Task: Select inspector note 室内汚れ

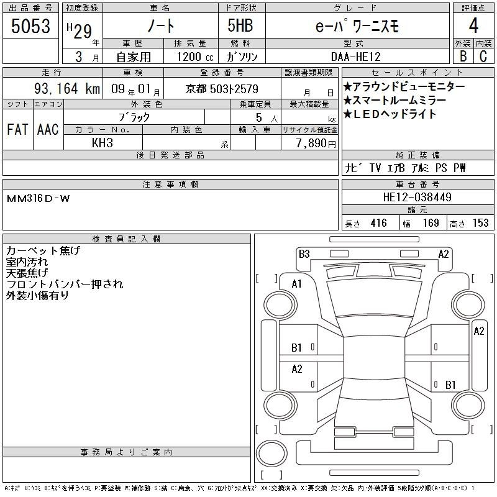Action: (x=27, y=262)
